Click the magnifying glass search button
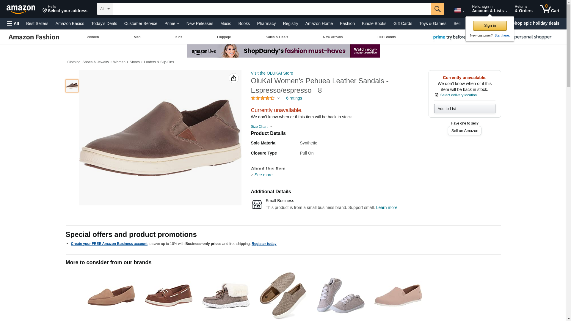 click(x=437, y=9)
